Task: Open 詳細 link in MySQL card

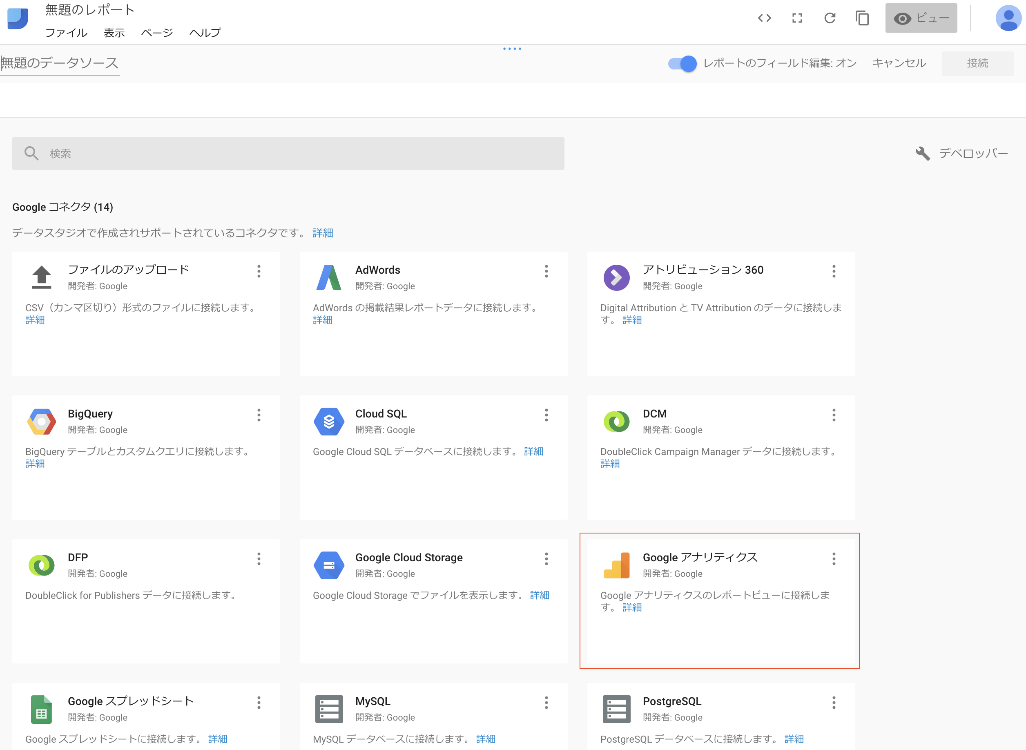Action: [486, 739]
